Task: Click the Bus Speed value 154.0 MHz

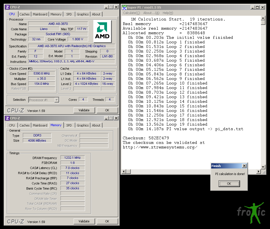Action: [42, 84]
